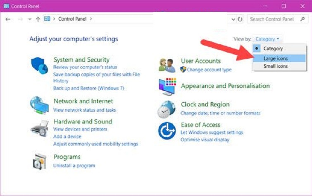Open the Programs box icon
The width and height of the screenshot is (312, 196).
tap(40, 161)
